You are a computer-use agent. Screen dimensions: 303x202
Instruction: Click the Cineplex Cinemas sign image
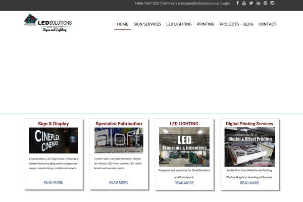point(54,140)
